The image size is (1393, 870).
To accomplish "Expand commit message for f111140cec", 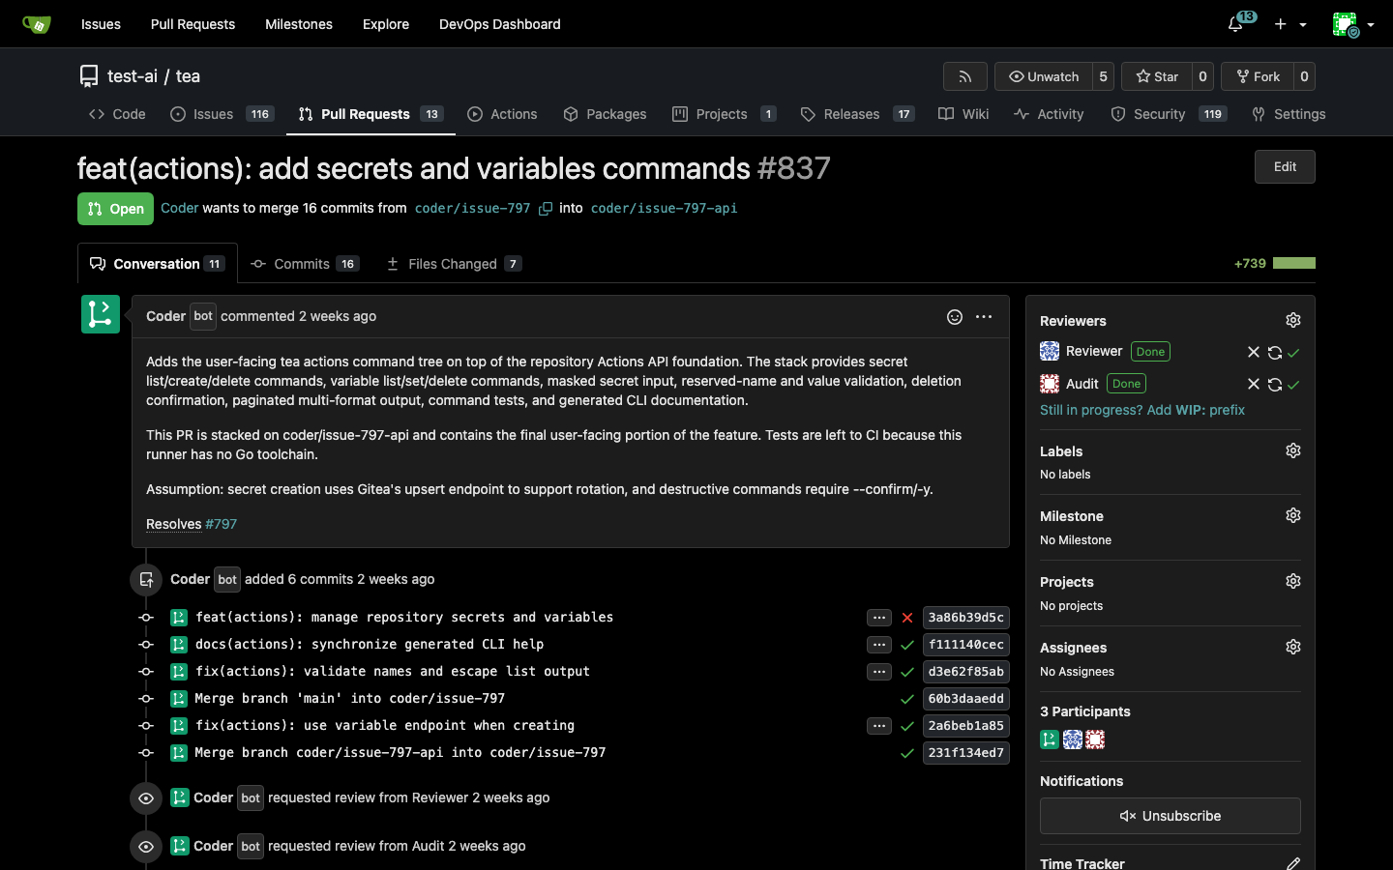I will click(x=879, y=645).
